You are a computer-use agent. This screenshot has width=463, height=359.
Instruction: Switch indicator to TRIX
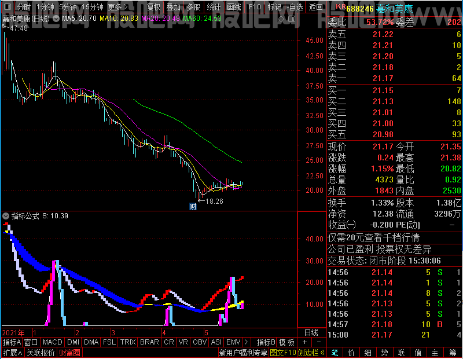(x=128, y=342)
